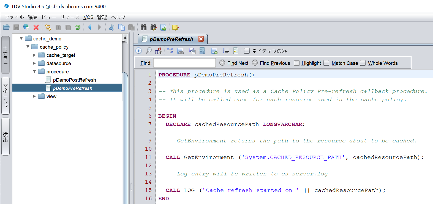This screenshot has height=204, width=433.
Task: Switch to the 検出 side panel
Action: click(x=6, y=137)
